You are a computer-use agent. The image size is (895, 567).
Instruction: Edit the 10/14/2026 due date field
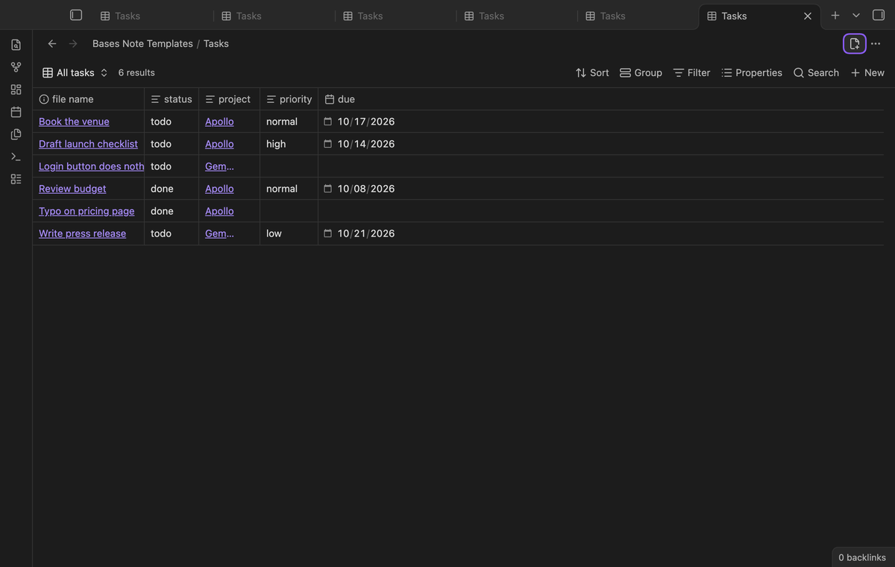[366, 143]
